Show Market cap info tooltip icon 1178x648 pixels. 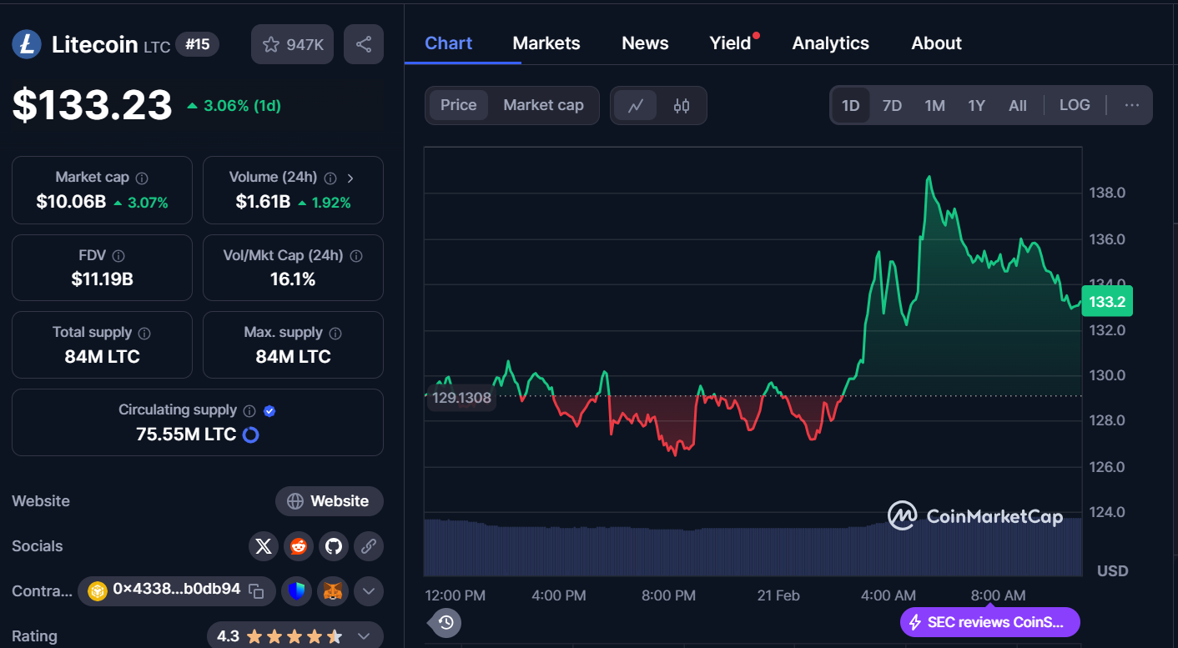click(142, 178)
